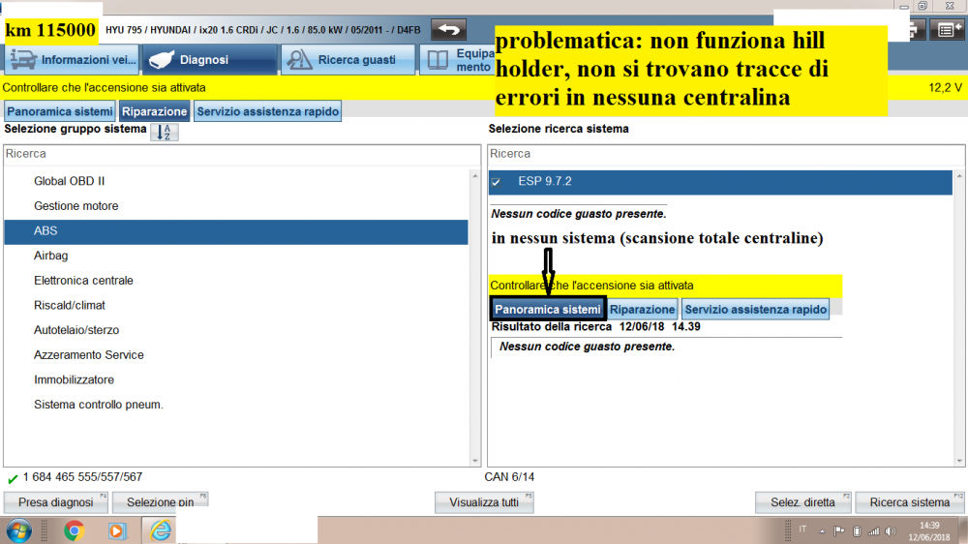Select Sistema controllo pneum. group
968x544 pixels.
236,405
